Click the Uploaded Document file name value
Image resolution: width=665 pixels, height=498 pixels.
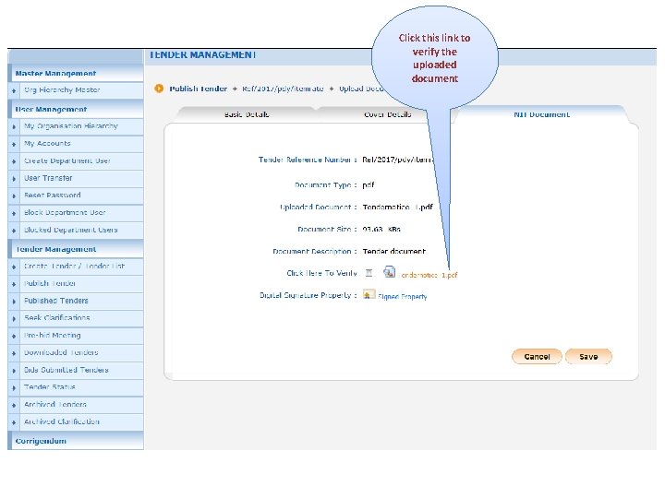point(397,207)
